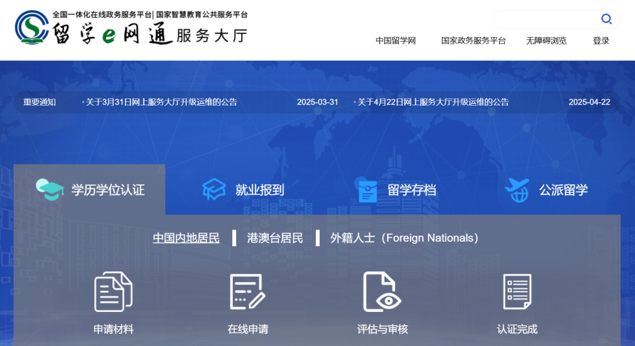Open the 中国留学网 link
This screenshot has height=346, width=635.
click(x=396, y=41)
